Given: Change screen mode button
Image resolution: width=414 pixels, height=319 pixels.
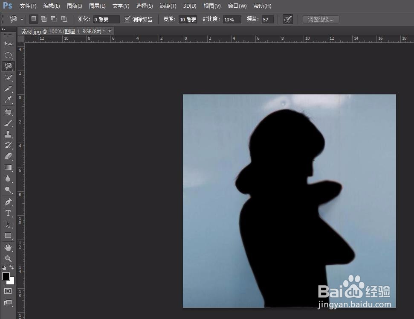Looking at the screenshot, I should point(8,303).
